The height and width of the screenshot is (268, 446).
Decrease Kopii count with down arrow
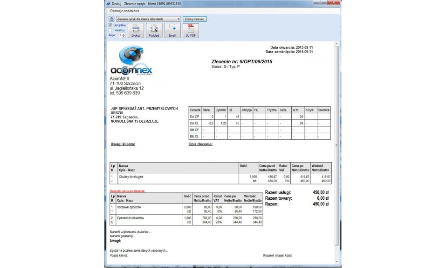(124, 36)
